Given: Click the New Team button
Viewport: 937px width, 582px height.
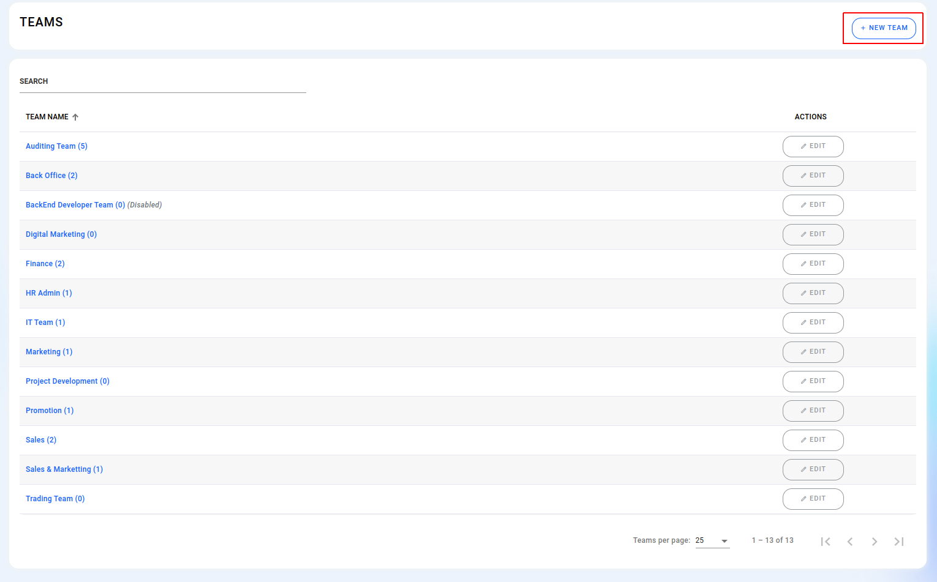Looking at the screenshot, I should (884, 28).
